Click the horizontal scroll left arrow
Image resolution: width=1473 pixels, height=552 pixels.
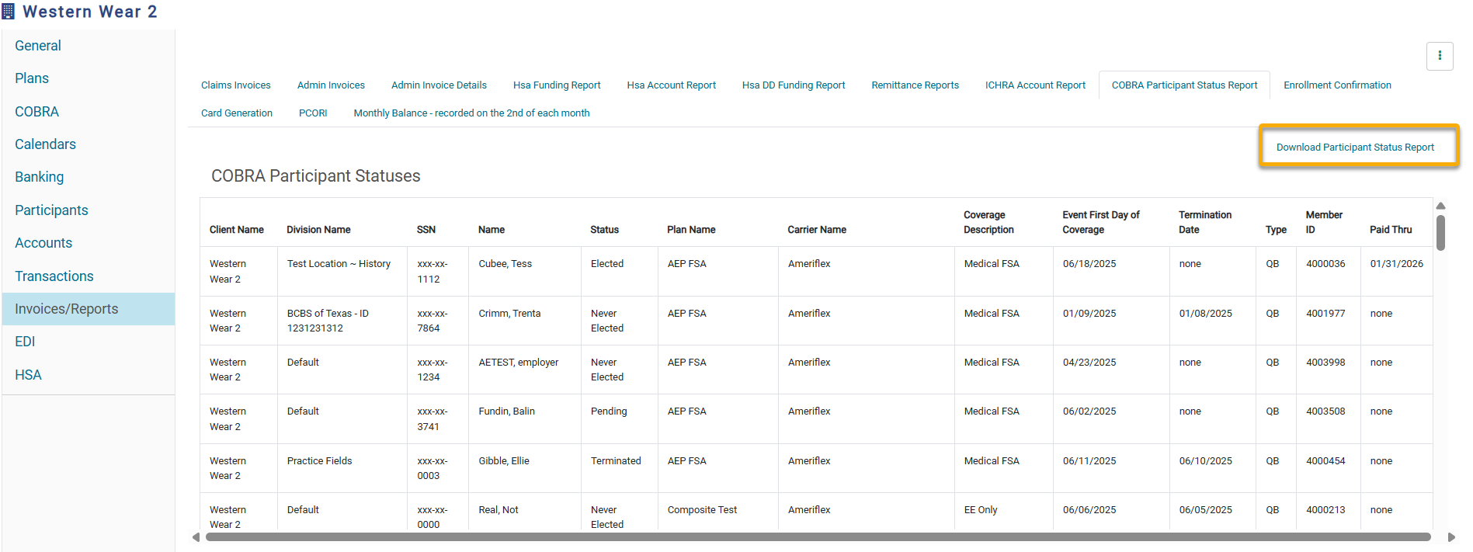click(x=196, y=537)
